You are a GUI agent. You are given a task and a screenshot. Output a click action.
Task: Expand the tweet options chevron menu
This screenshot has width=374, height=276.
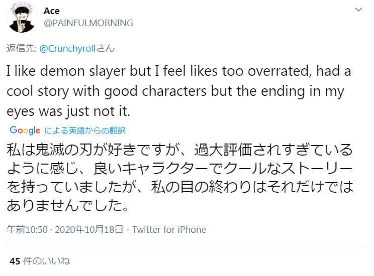[359, 10]
